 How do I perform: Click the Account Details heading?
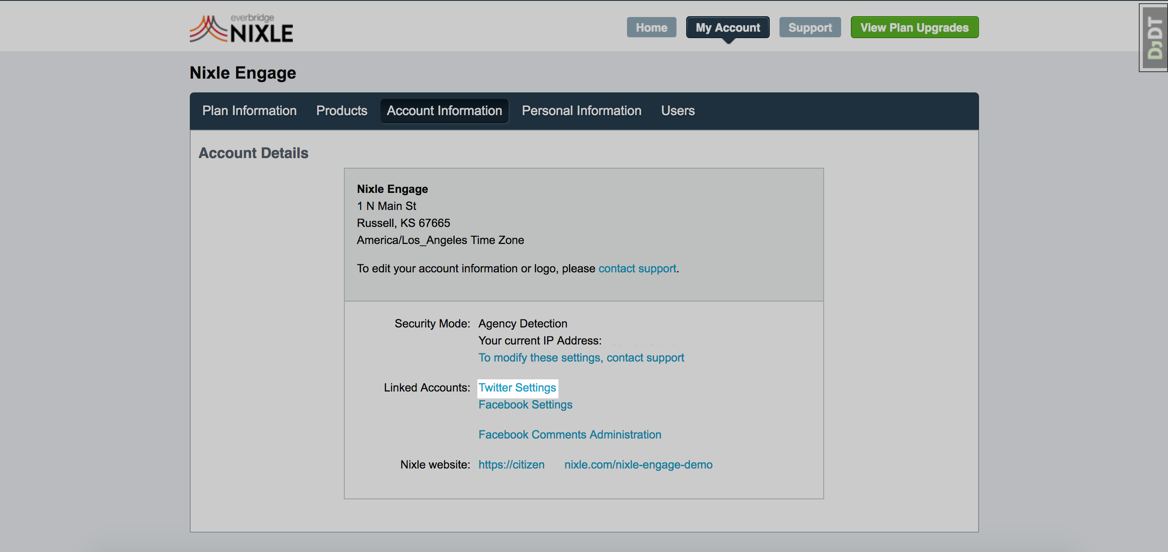coord(253,153)
